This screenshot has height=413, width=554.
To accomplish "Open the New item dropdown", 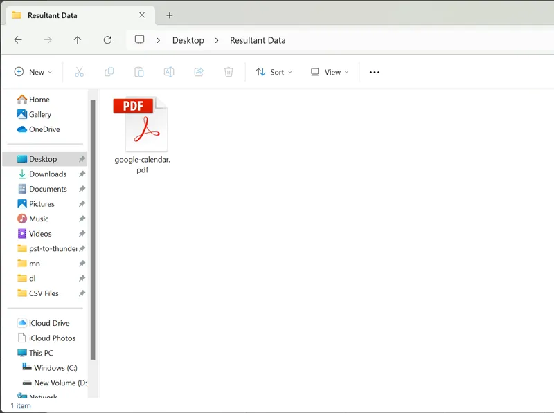I will (33, 72).
